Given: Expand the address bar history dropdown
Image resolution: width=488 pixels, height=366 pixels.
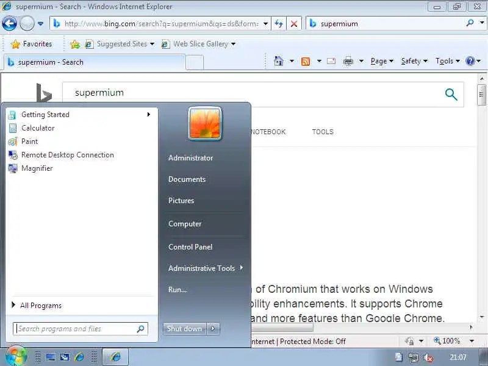Looking at the screenshot, I should click(x=265, y=24).
